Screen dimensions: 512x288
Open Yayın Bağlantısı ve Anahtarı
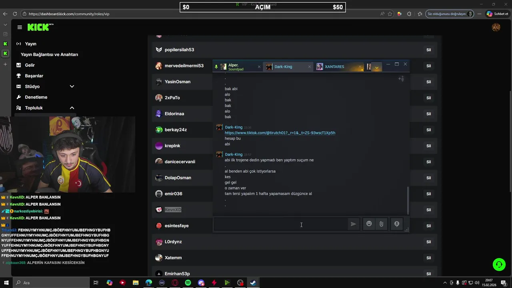click(x=49, y=54)
